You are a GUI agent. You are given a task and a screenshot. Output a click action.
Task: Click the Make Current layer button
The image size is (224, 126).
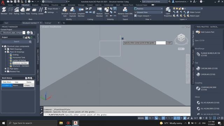(194, 12)
